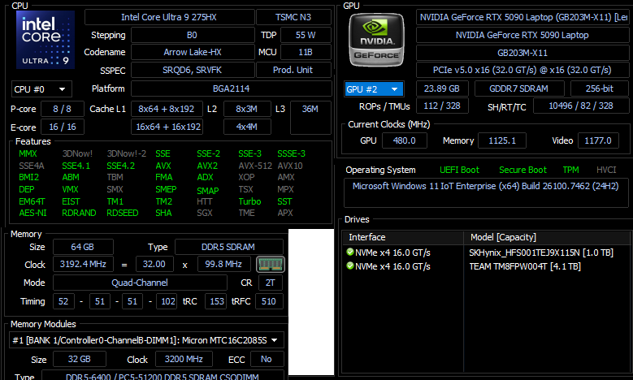
Task: Click the BGA2114 platform field
Action: (232, 89)
